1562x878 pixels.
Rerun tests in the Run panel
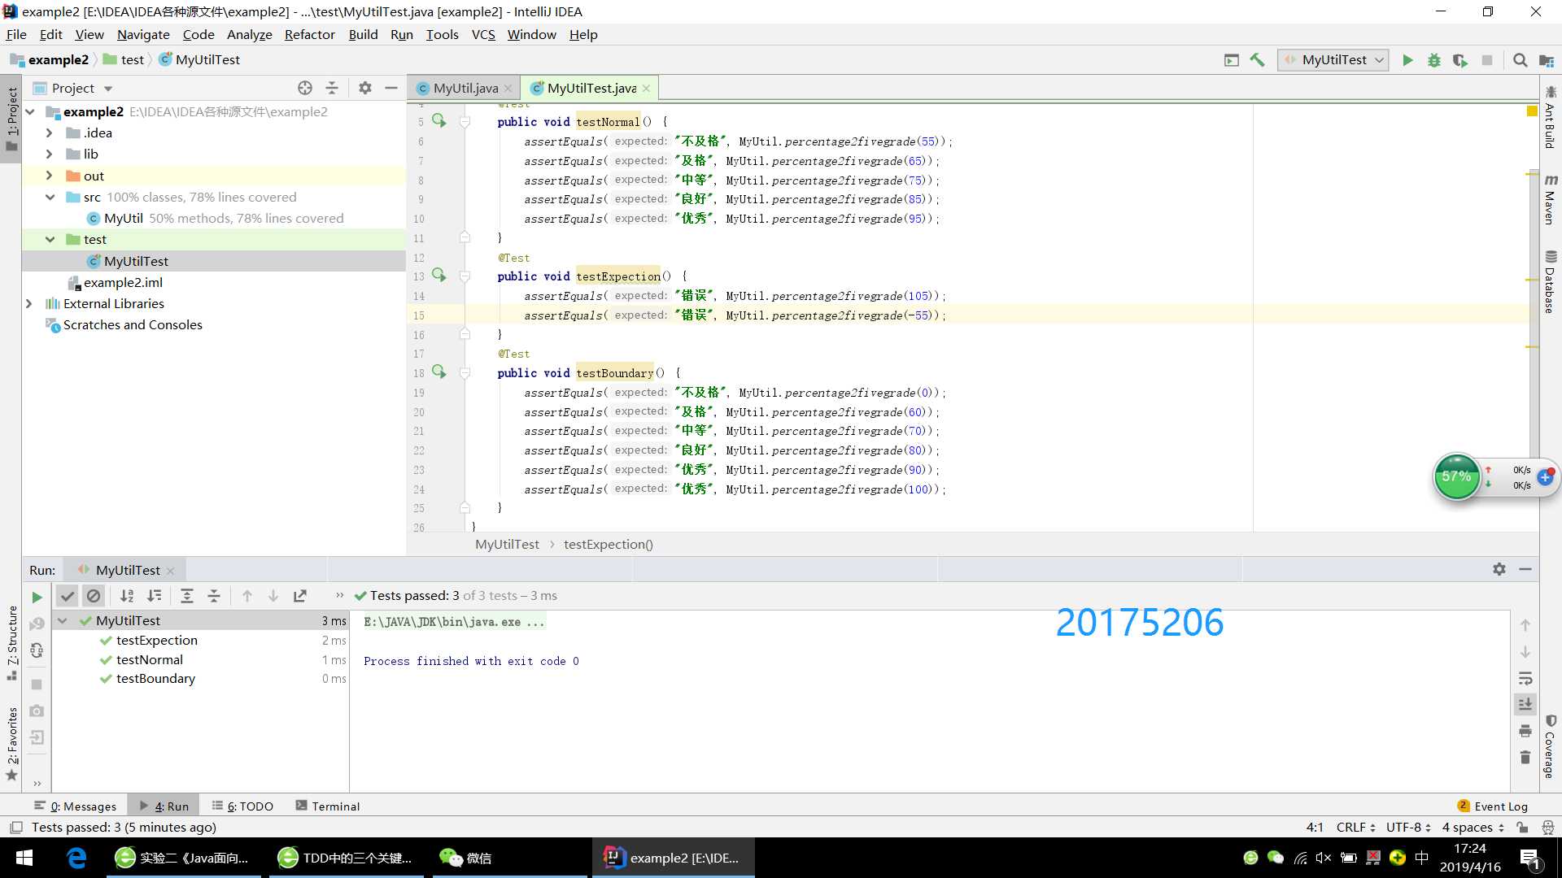point(37,597)
